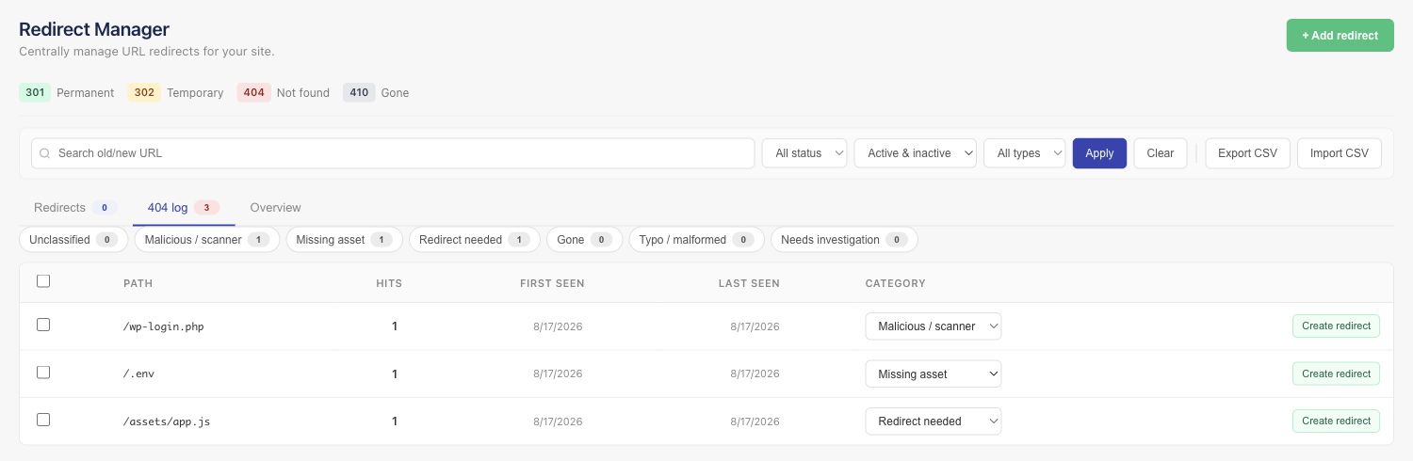Filter by Redirect needed chip
The image size is (1413, 461).
pos(475,240)
